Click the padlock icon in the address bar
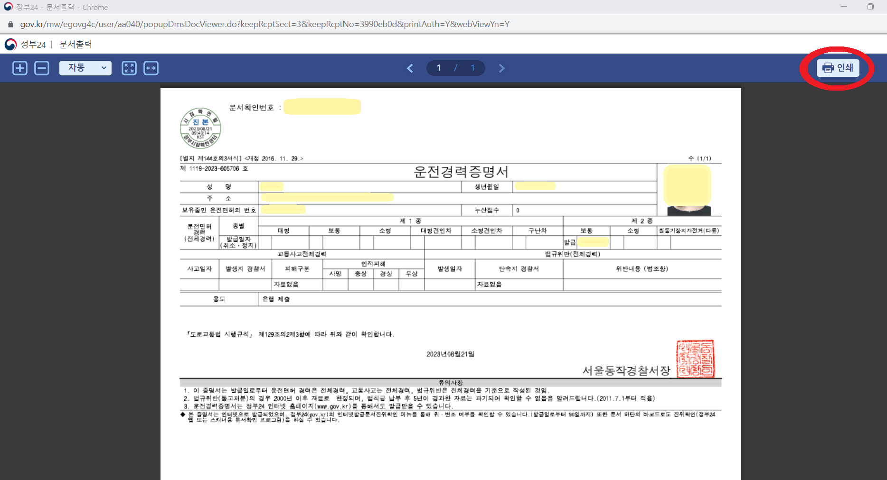The image size is (887, 480). (x=10, y=24)
